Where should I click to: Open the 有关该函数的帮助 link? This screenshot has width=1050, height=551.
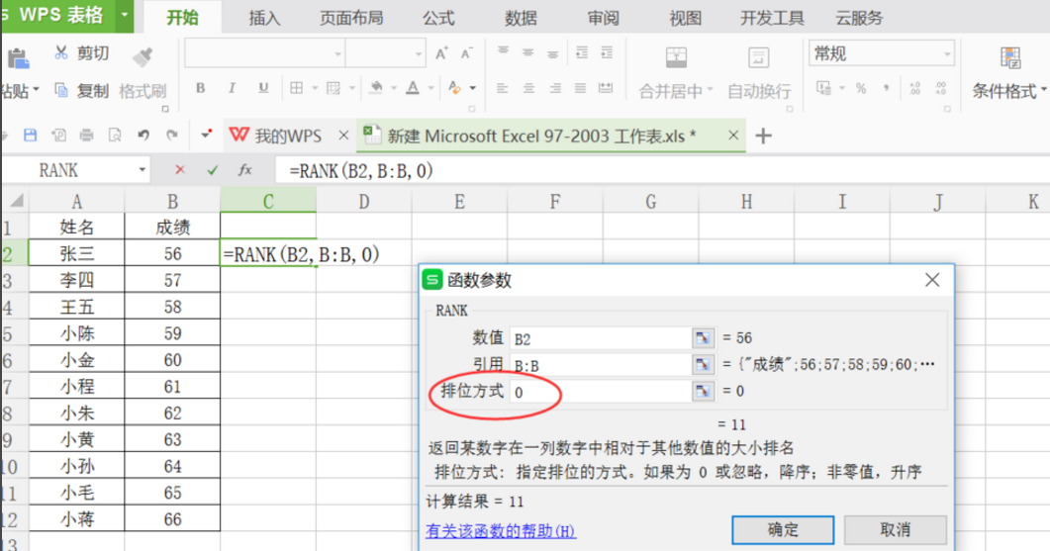500,531
